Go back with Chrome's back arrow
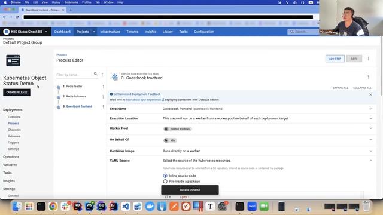Image resolution: width=383 pixels, height=215 pixels. coord(4,17)
